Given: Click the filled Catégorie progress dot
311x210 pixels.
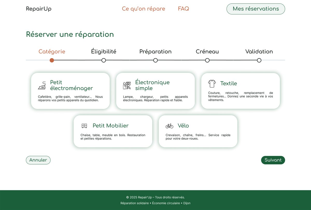Looking at the screenshot, I should [x=52, y=60].
